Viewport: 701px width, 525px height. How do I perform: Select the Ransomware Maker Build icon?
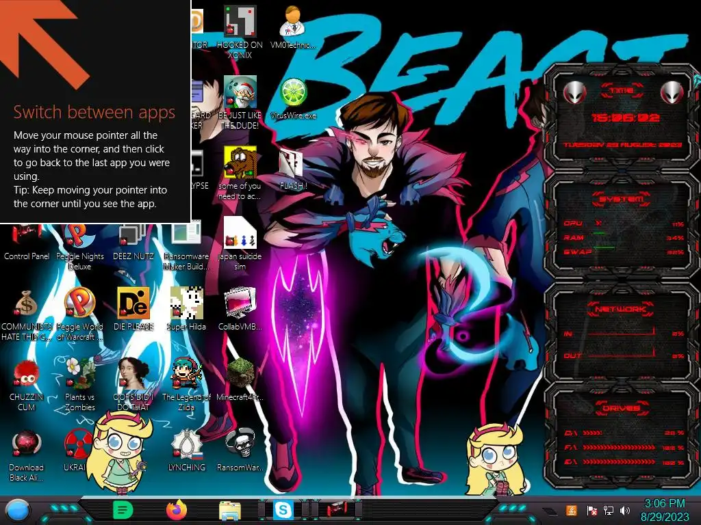(186, 246)
